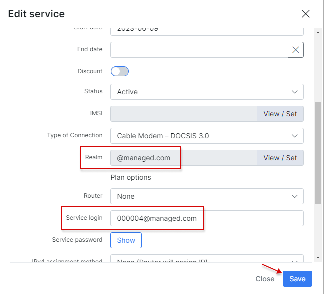Expand the IPv4 assignment method dropdown
Screen dimensions: 324x294
tap(207, 260)
